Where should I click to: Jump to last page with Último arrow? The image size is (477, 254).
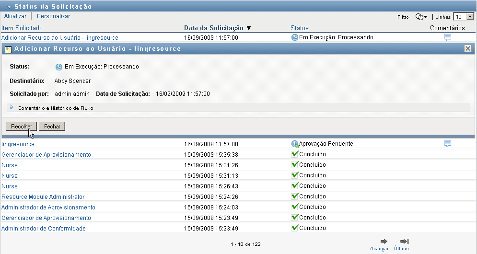coord(404,242)
